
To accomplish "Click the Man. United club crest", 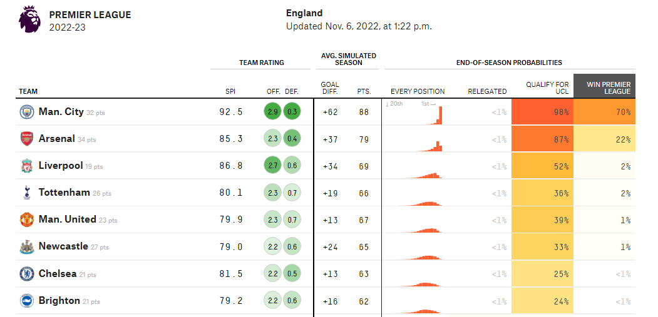I will (27, 219).
